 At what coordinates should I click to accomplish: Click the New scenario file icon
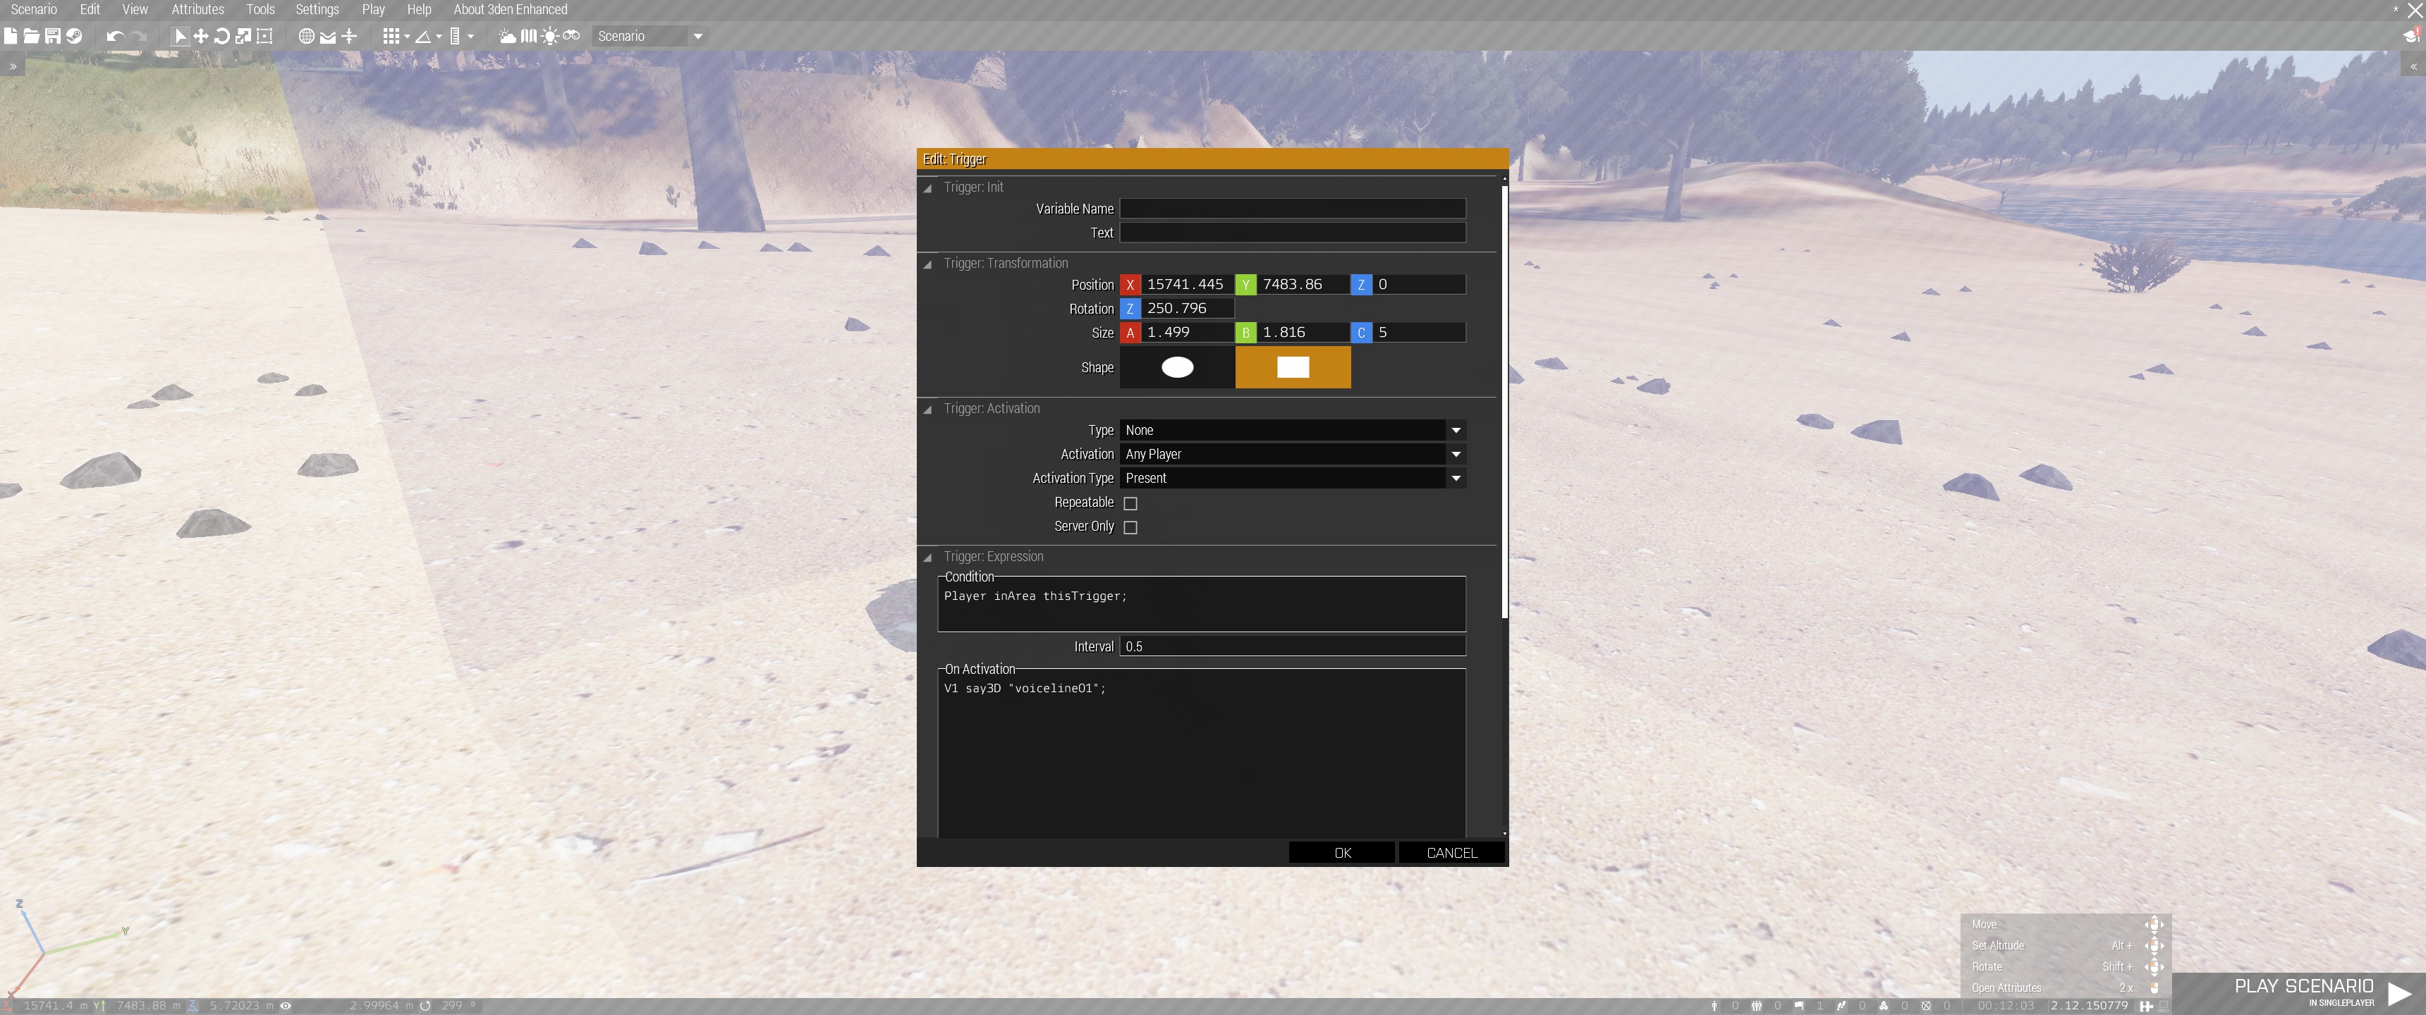[11, 36]
